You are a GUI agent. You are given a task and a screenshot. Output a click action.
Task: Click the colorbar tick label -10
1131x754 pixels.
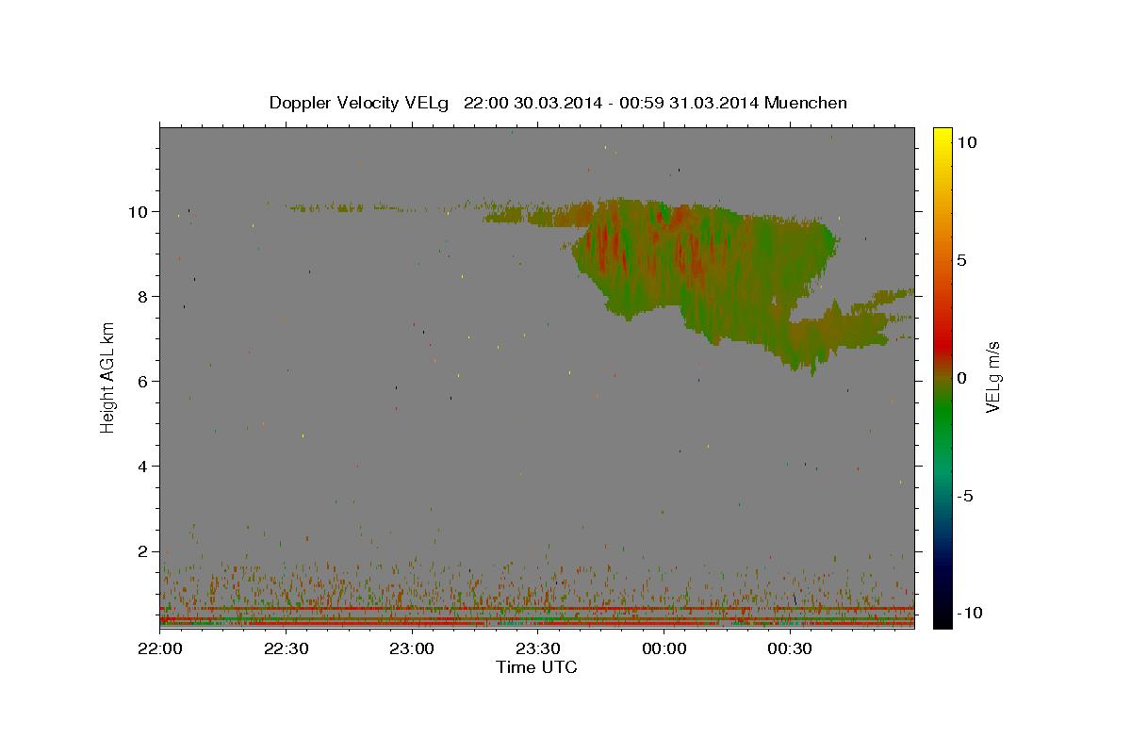click(970, 613)
